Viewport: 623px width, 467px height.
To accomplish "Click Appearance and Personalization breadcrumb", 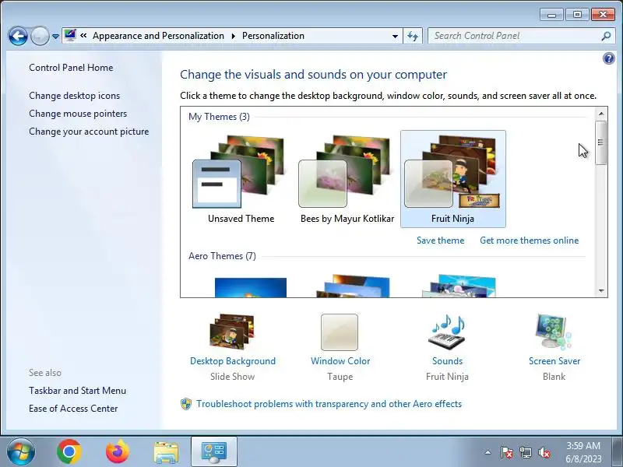I will point(158,36).
